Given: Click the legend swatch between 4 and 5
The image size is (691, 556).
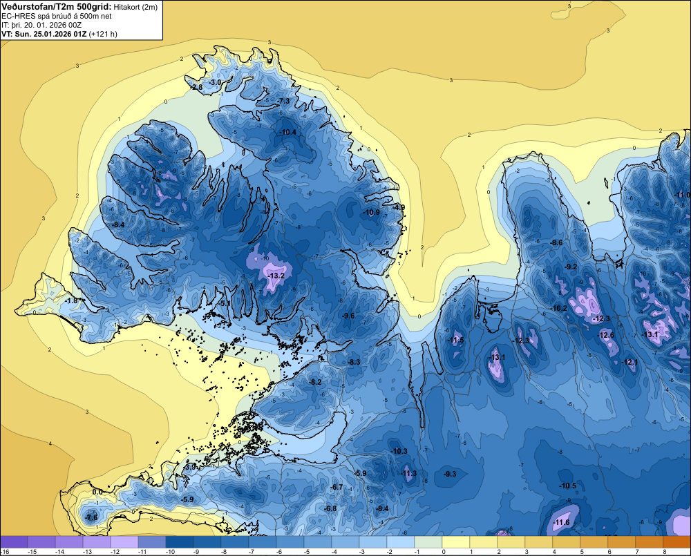Looking at the screenshot, I should pos(567,542).
